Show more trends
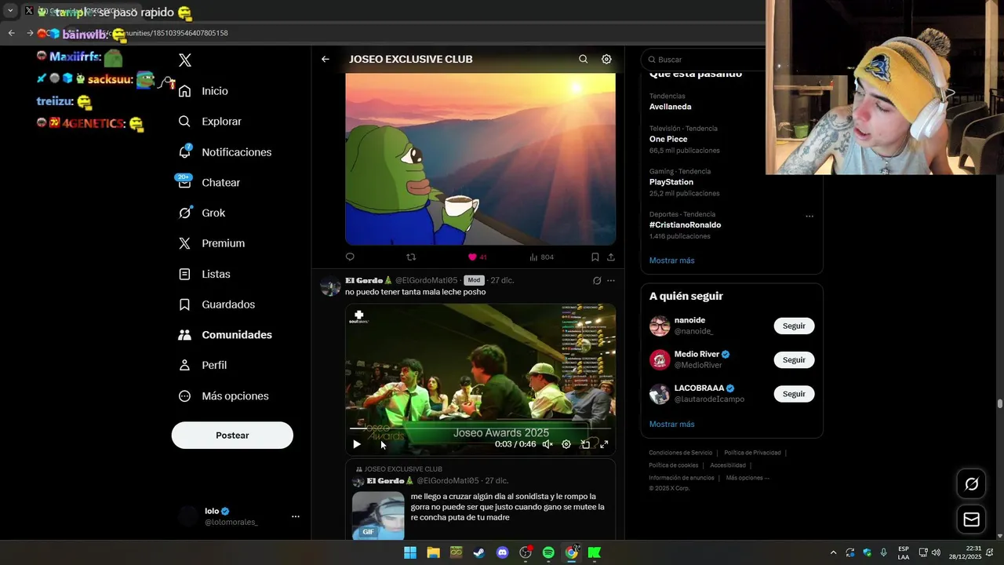Viewport: 1004px width, 565px height. pos(671,261)
